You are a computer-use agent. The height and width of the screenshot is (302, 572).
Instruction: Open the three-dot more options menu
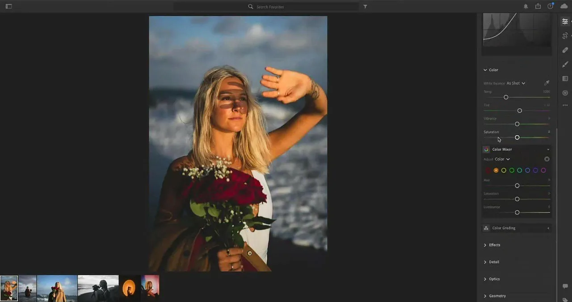click(565, 105)
